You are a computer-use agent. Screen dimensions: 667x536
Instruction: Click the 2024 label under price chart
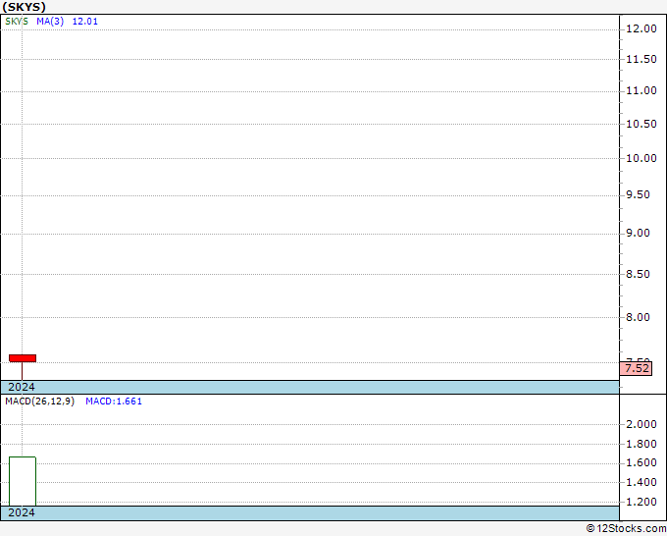(x=22, y=387)
